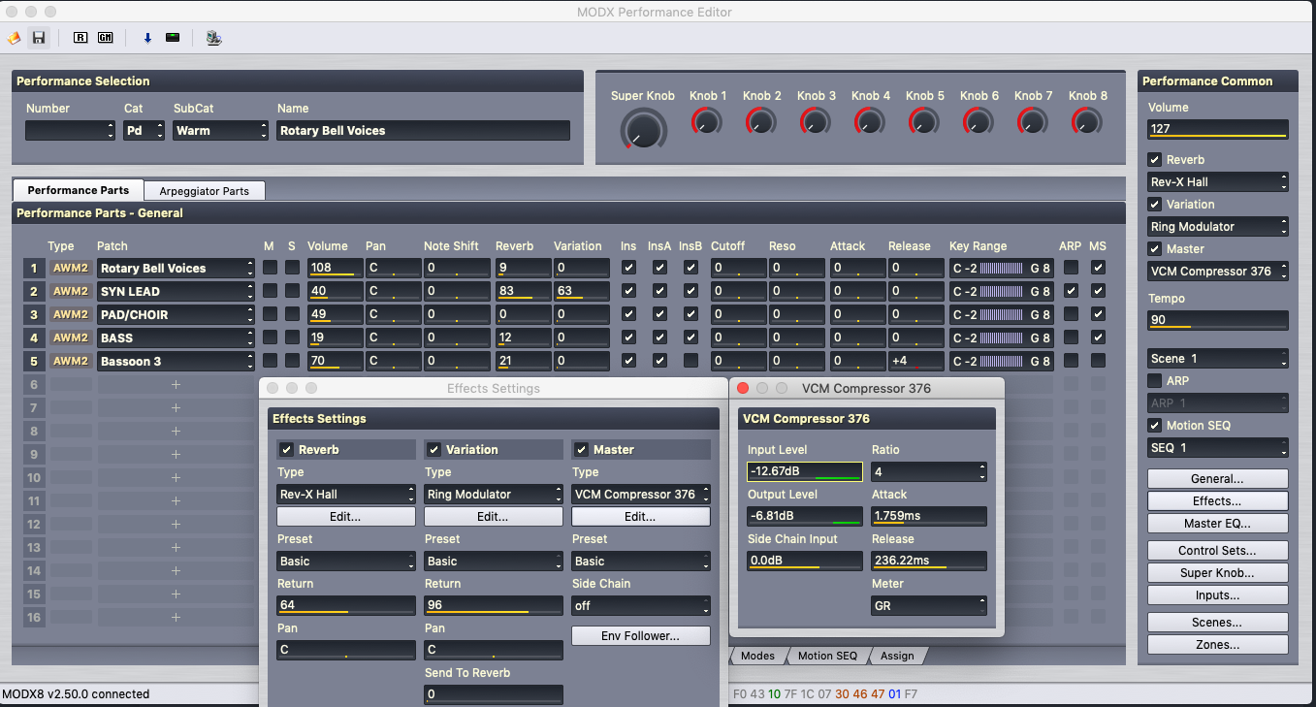Click the AWM2 type badge for PAD/CHOIR
This screenshot has height=707, width=1316.
click(x=71, y=314)
